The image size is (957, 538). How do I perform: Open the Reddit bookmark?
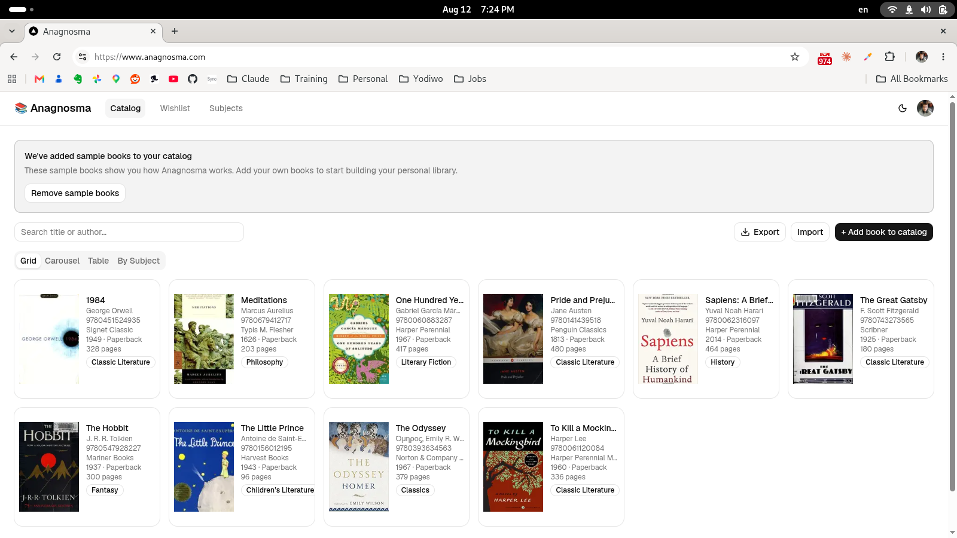(x=135, y=79)
